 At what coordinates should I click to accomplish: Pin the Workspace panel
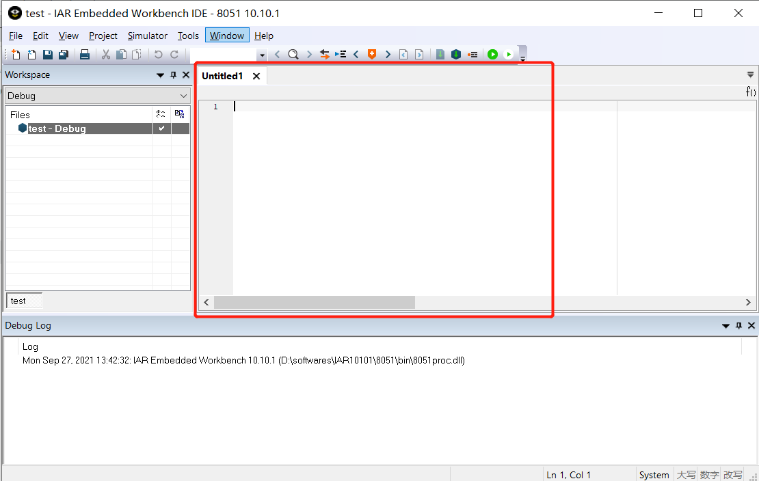(173, 75)
